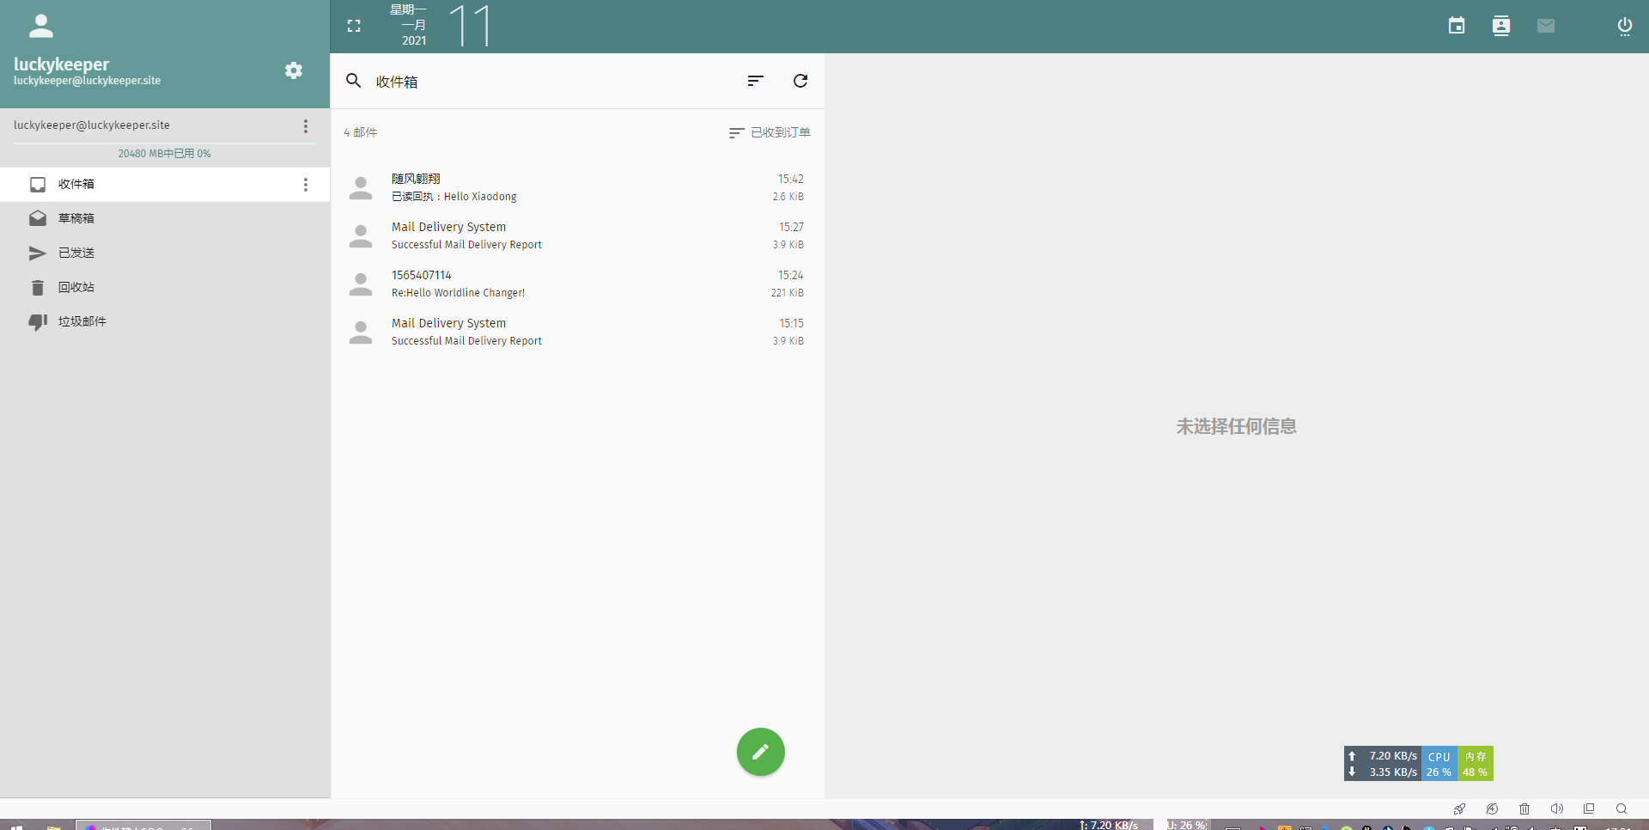Click the 已收到订单 sort order label
Screen dimensions: 1649x830
[x=770, y=132]
